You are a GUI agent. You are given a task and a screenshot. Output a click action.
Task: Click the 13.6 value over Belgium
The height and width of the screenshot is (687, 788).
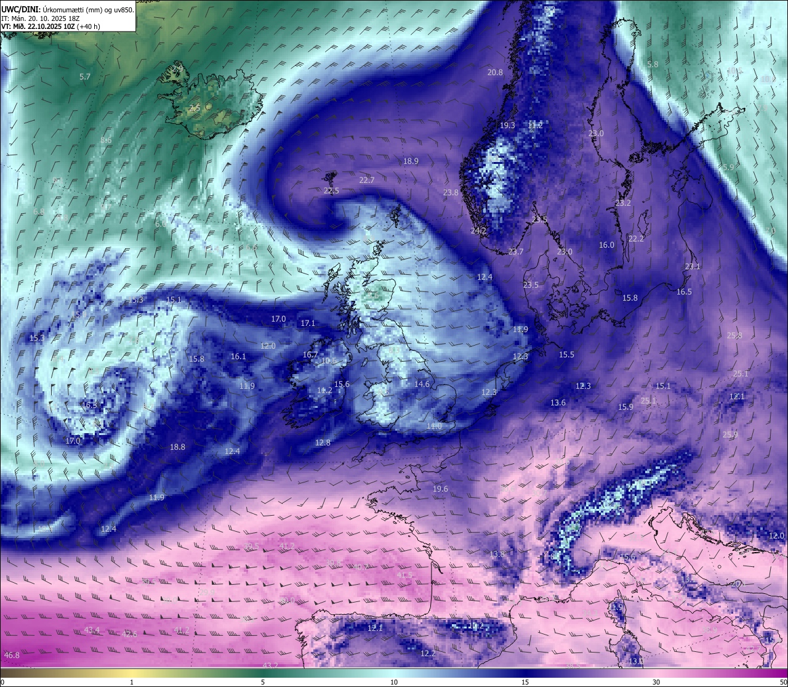tap(558, 402)
